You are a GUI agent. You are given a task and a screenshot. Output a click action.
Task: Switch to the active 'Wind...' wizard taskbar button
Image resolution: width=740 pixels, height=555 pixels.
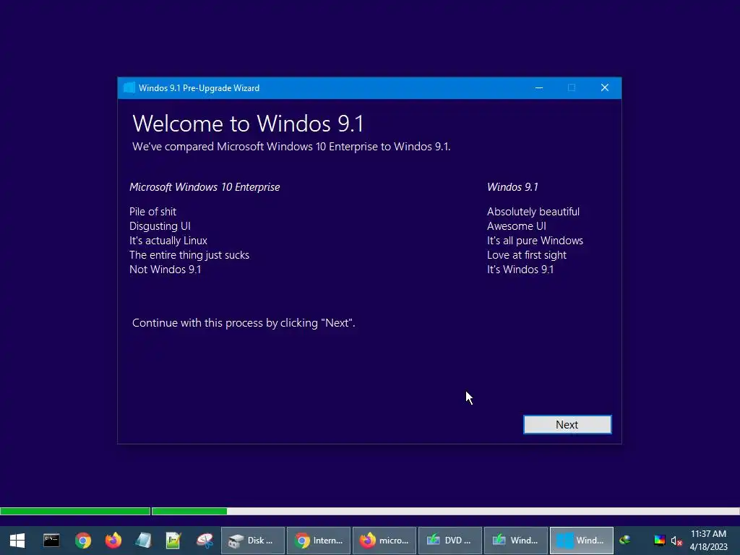582,540
